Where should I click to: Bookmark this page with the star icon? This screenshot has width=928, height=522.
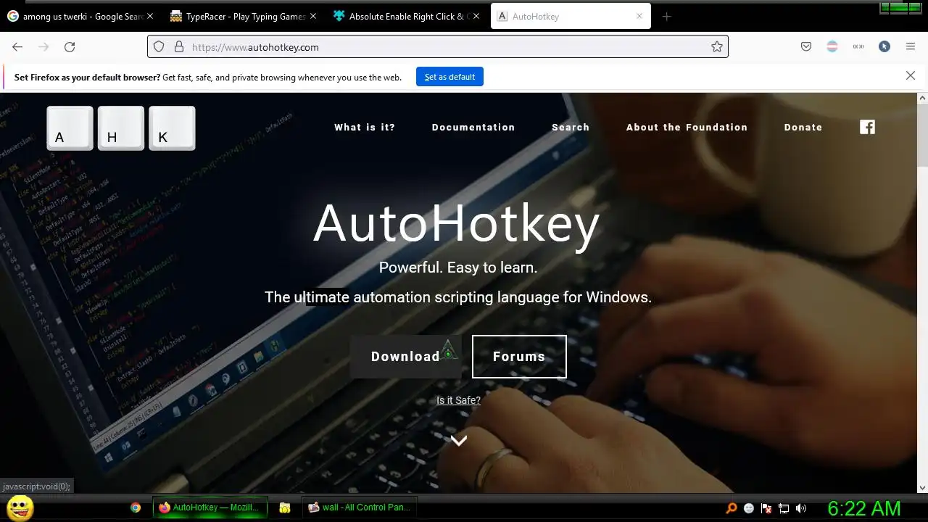[x=716, y=46]
